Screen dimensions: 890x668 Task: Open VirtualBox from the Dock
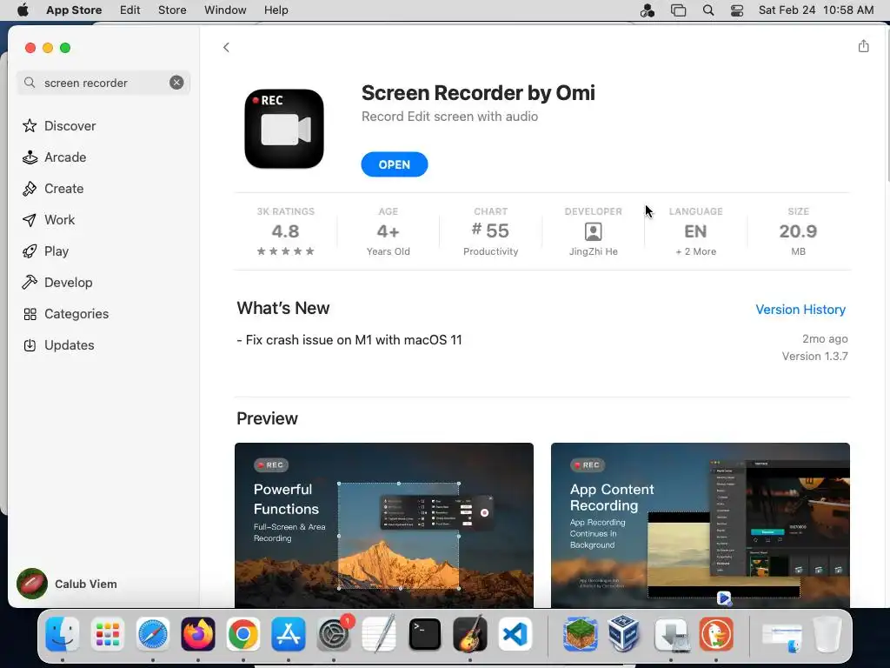pos(624,634)
